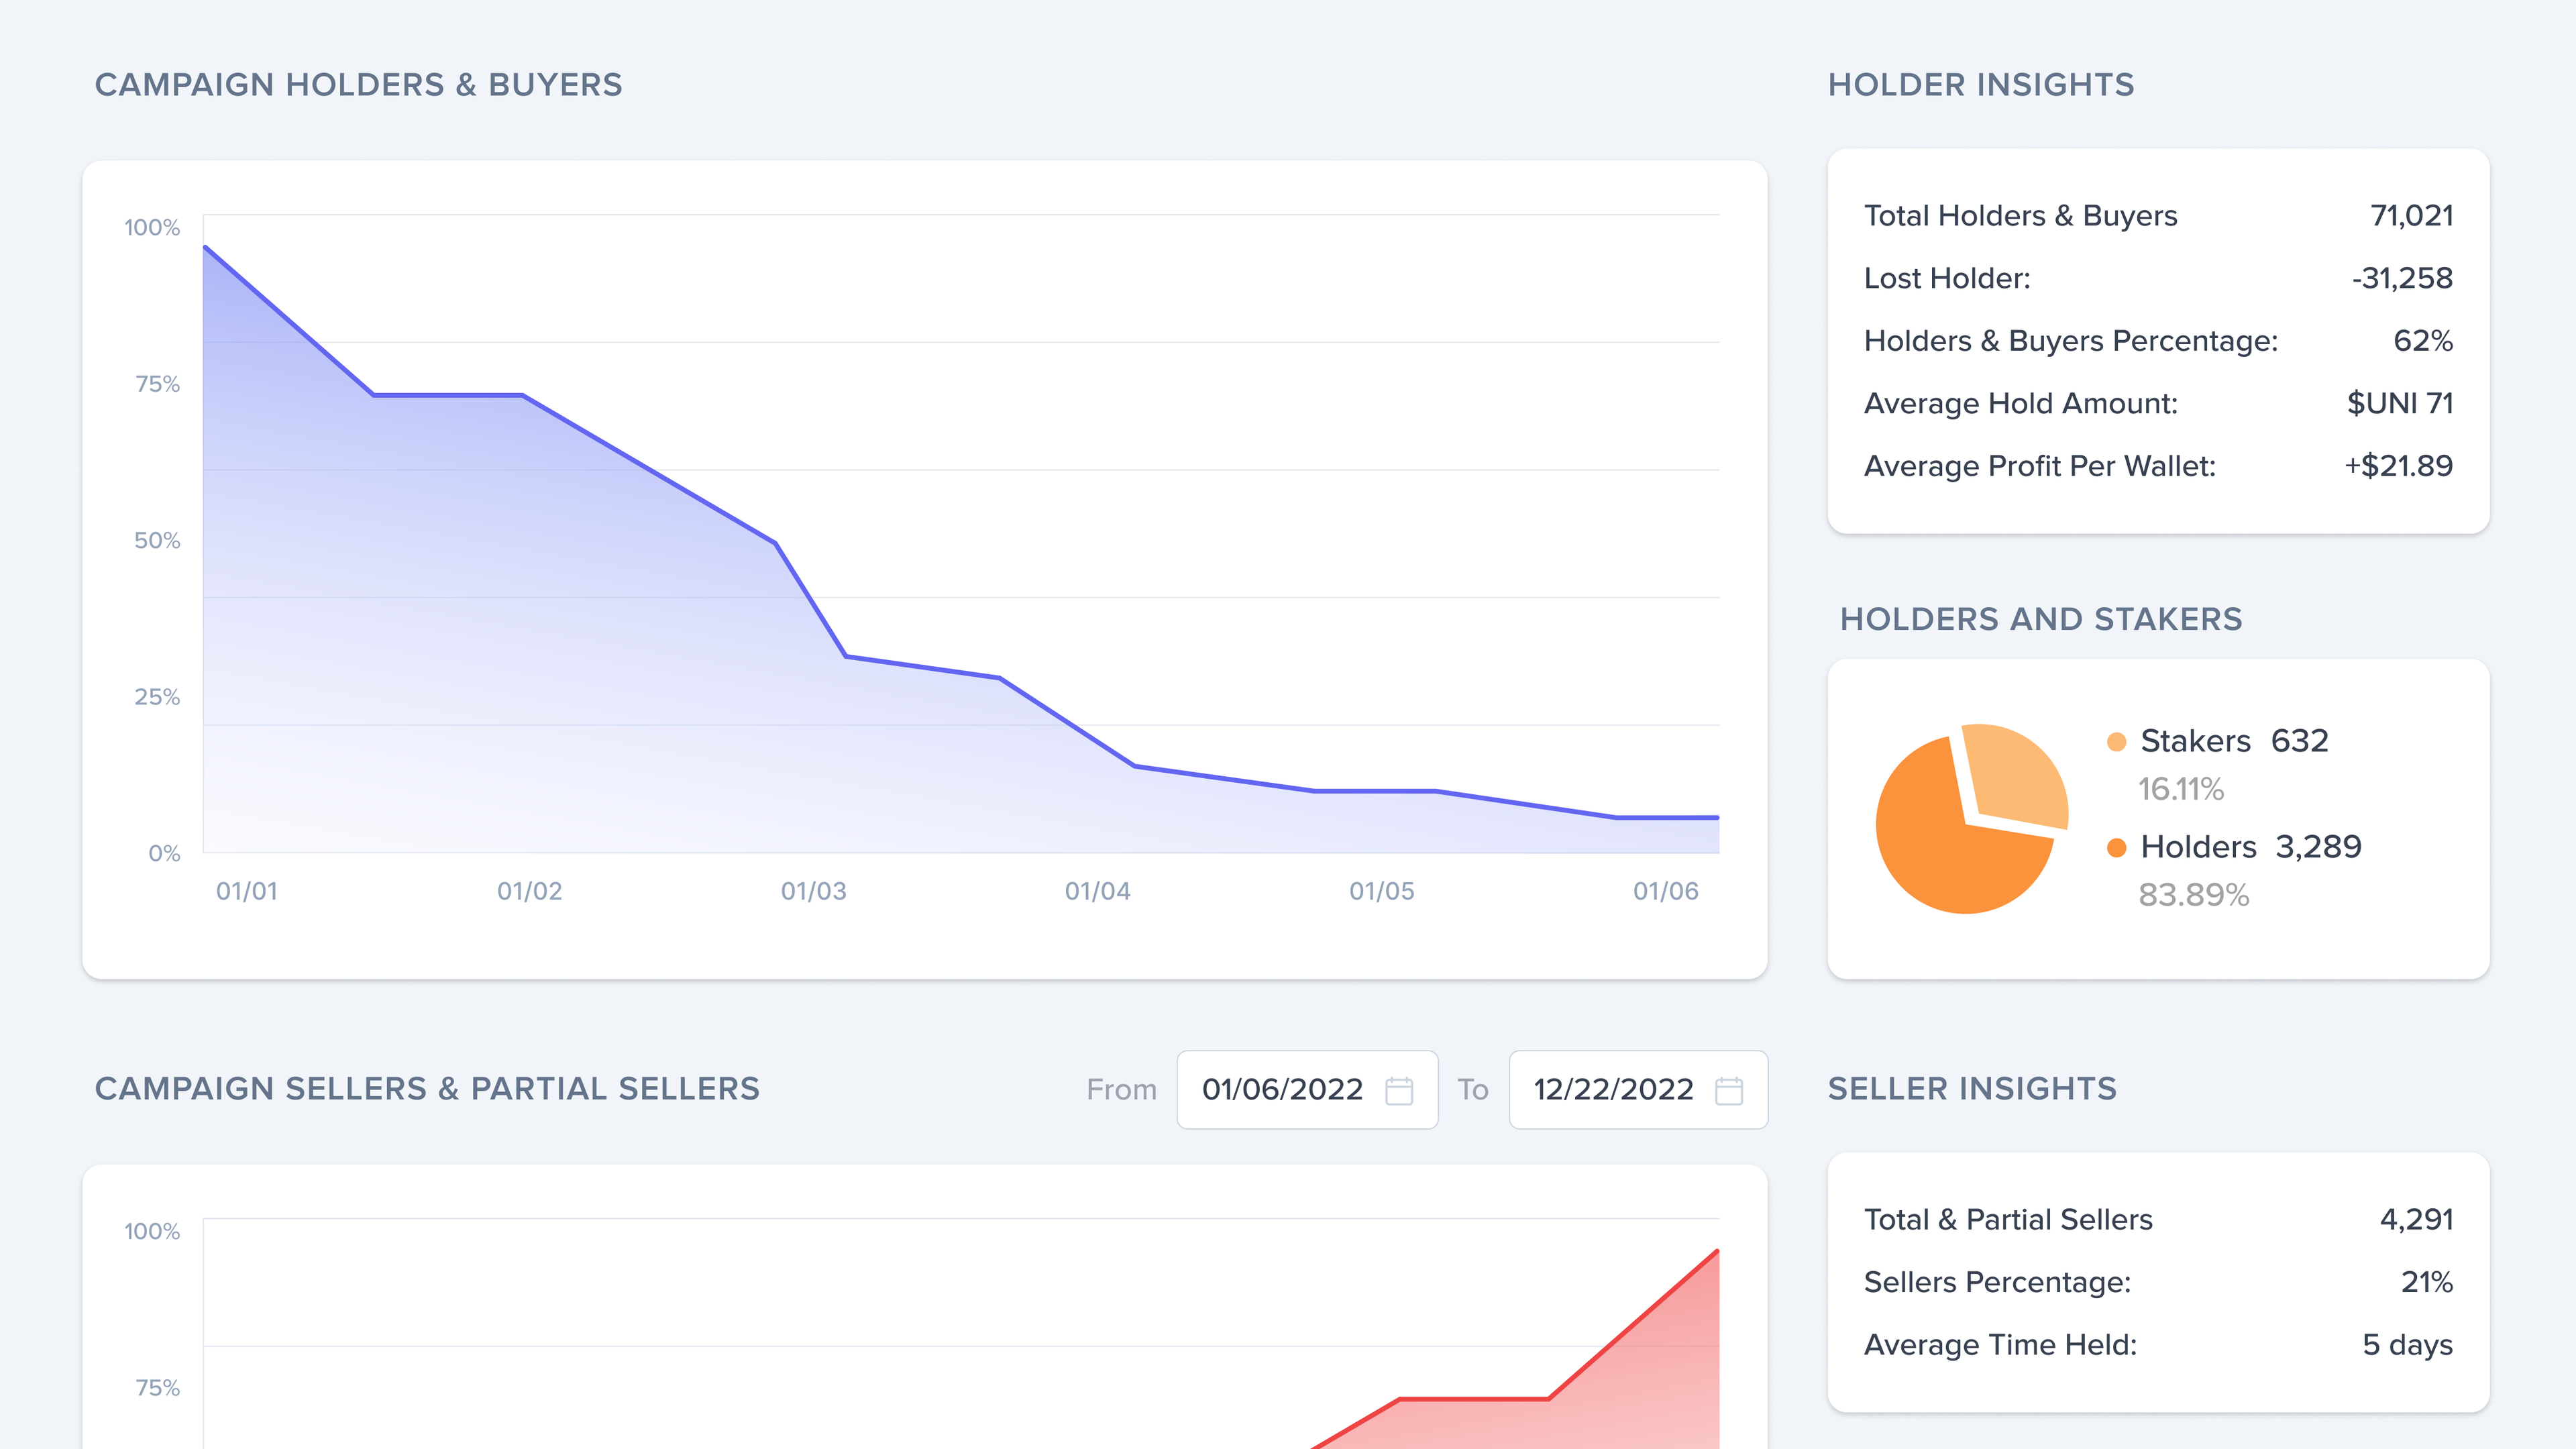Open the To date calendar icon

click(x=1729, y=1090)
